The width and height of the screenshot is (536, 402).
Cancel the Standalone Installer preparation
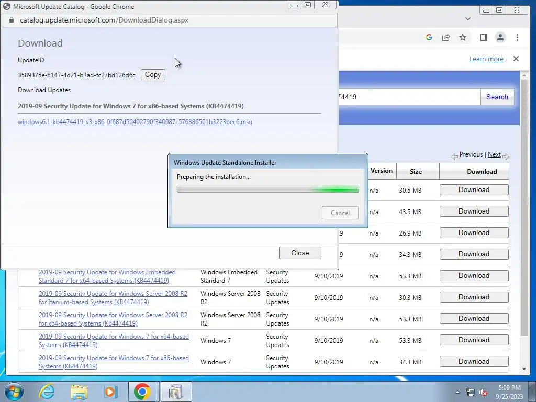pos(340,213)
